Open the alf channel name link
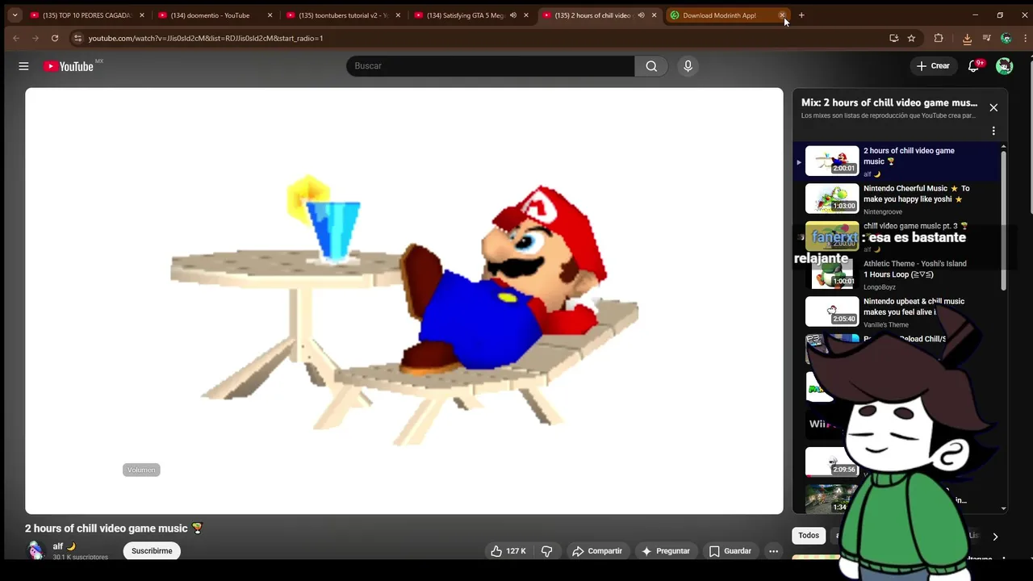Screen dimensions: 1033x581 [58, 546]
